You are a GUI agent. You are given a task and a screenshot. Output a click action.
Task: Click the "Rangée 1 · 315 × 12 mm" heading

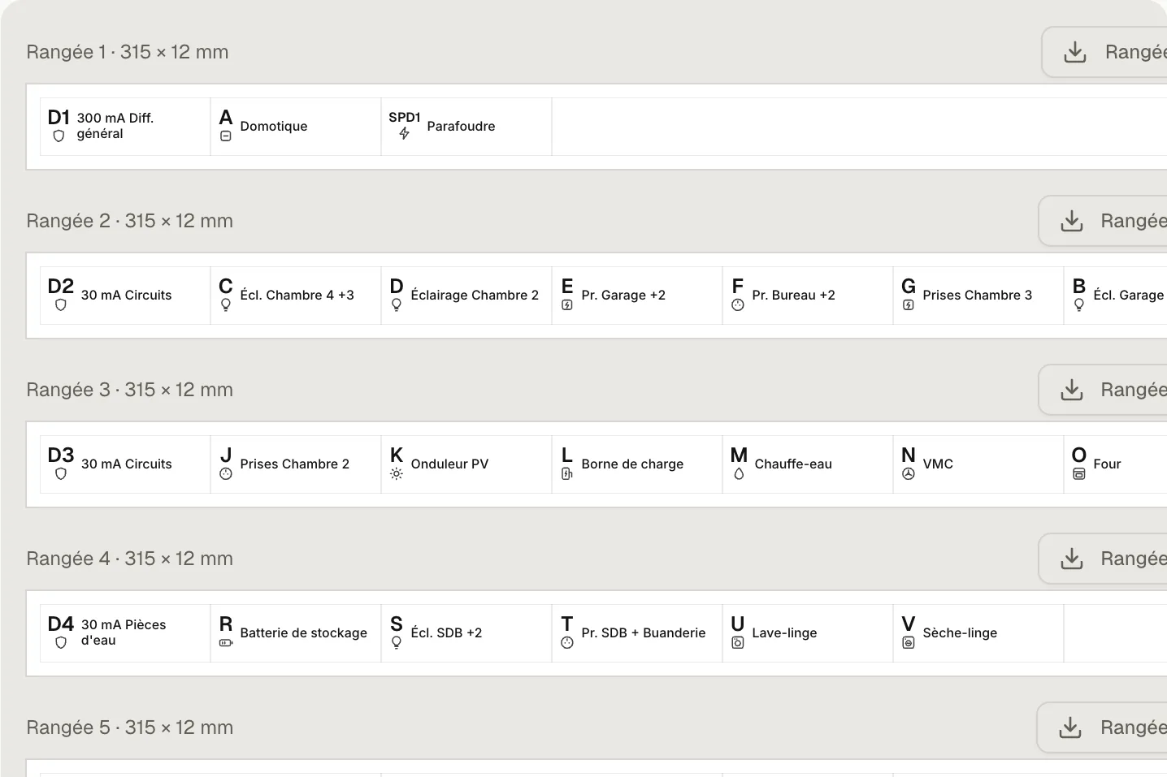[x=128, y=52]
